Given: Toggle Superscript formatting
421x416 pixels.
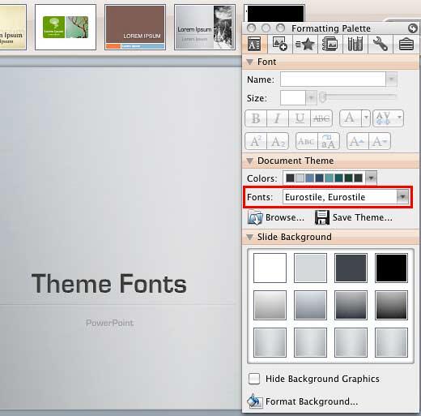Looking at the screenshot, I should [x=256, y=141].
